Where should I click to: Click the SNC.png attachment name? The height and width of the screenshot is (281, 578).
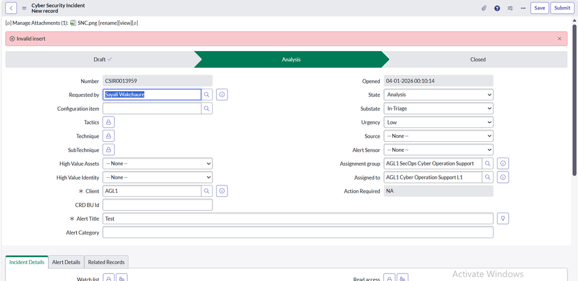pos(87,23)
